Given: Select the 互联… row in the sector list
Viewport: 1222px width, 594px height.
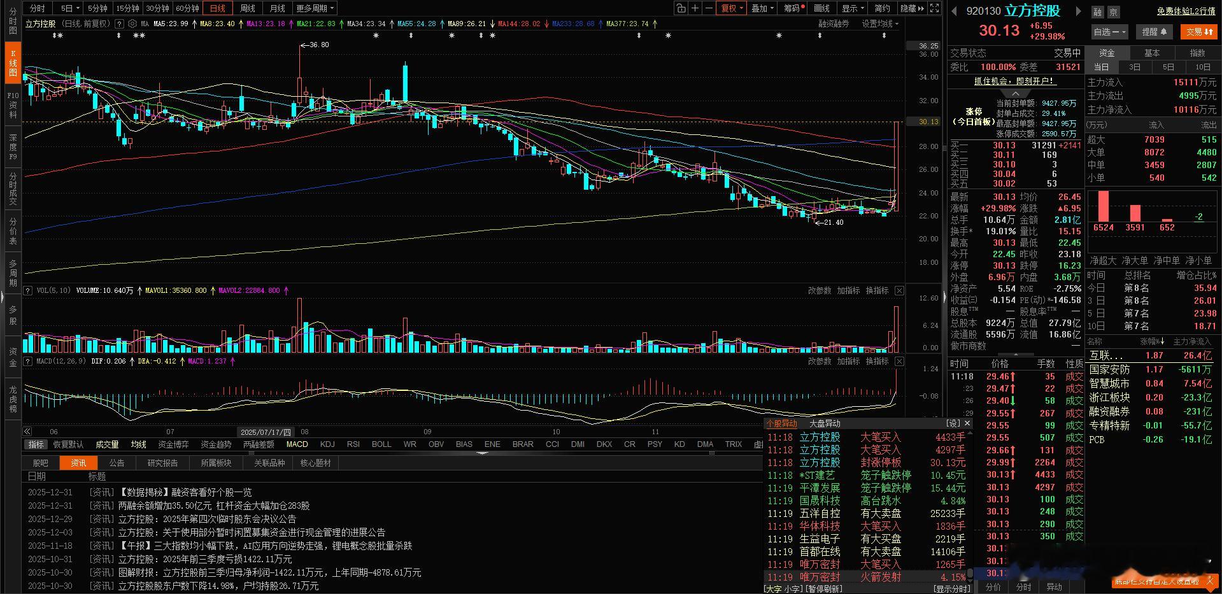Looking at the screenshot, I should pos(1151,355).
